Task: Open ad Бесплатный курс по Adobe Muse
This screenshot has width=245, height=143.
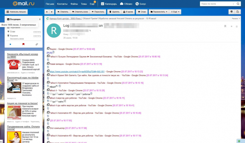Action: 23,79
